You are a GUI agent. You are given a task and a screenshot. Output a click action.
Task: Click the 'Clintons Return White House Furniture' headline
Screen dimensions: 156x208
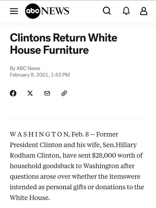tap(63, 44)
